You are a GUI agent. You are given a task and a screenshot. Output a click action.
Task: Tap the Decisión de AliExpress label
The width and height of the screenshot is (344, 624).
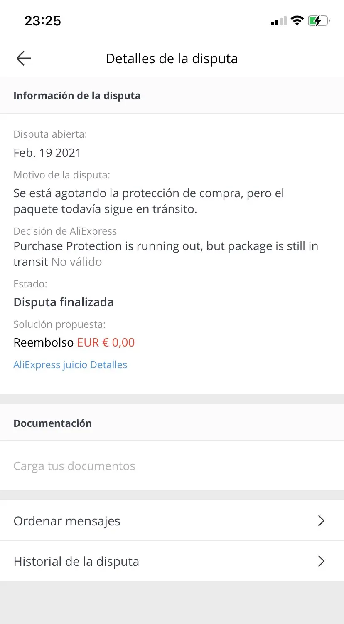point(65,231)
